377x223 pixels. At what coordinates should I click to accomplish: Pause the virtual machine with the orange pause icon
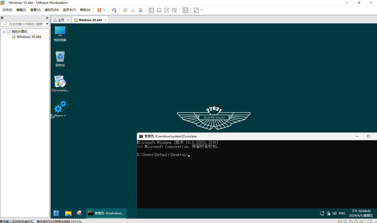coord(99,10)
